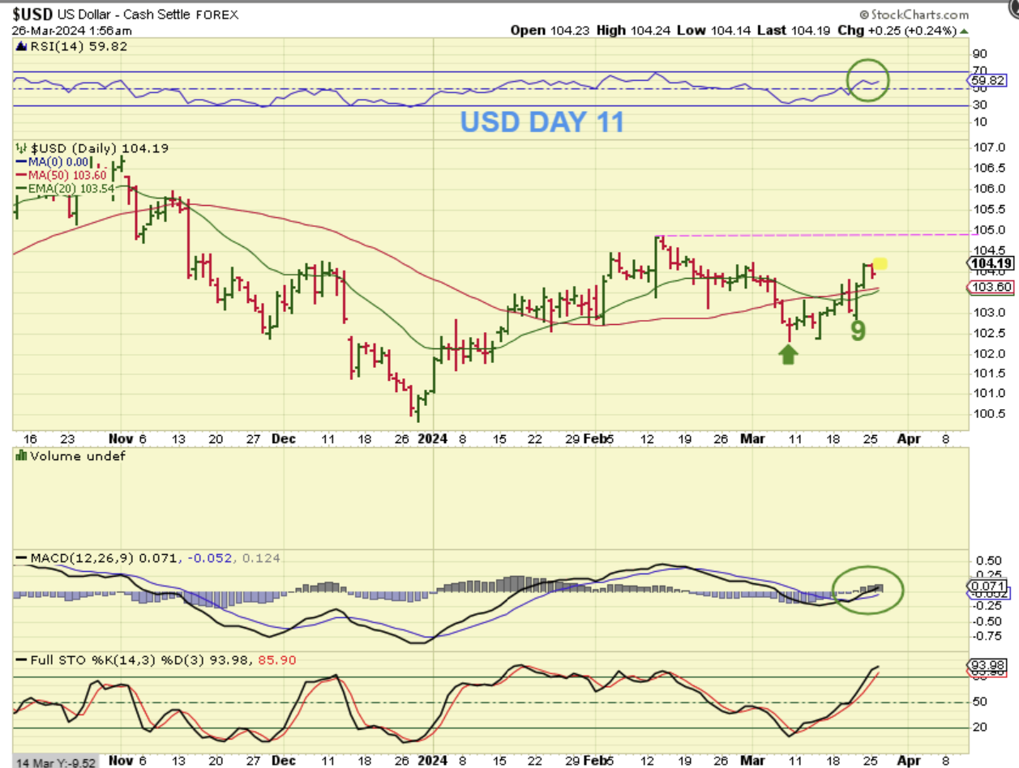
Task: Click the pink dashed resistance line
Action: pyautogui.click(x=812, y=235)
